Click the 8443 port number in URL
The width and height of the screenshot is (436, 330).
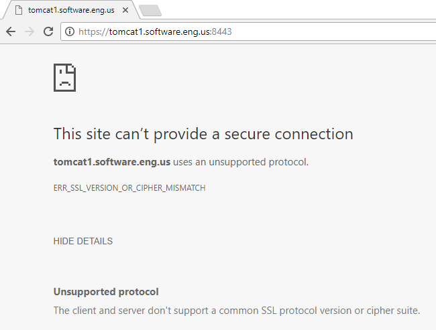tap(222, 31)
